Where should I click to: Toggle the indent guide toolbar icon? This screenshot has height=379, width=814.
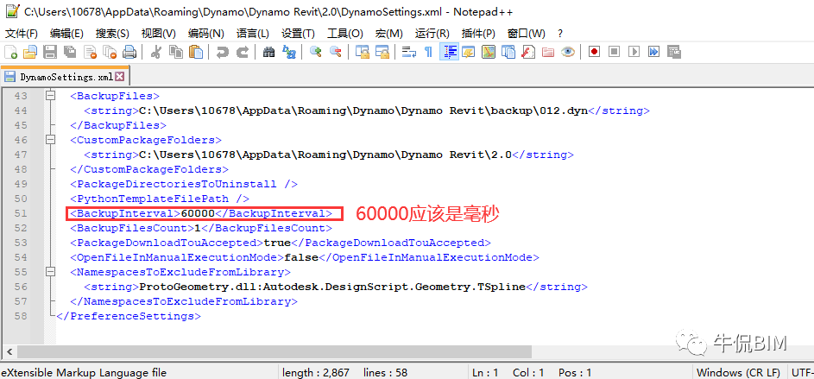449,52
